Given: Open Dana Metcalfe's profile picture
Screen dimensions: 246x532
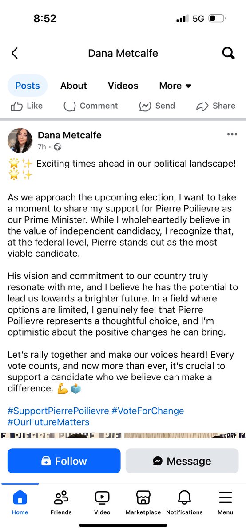Looking at the screenshot, I should [20, 141].
